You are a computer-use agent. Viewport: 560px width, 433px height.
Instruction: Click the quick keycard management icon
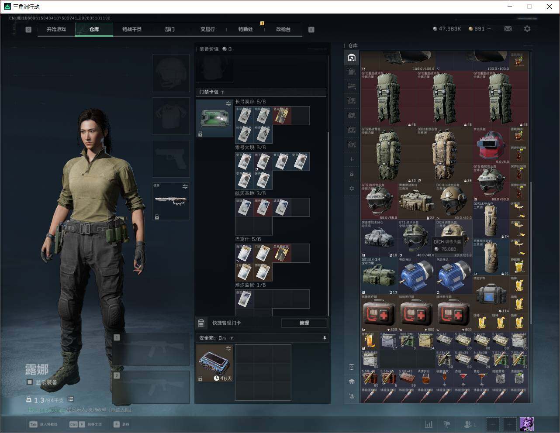tap(201, 323)
